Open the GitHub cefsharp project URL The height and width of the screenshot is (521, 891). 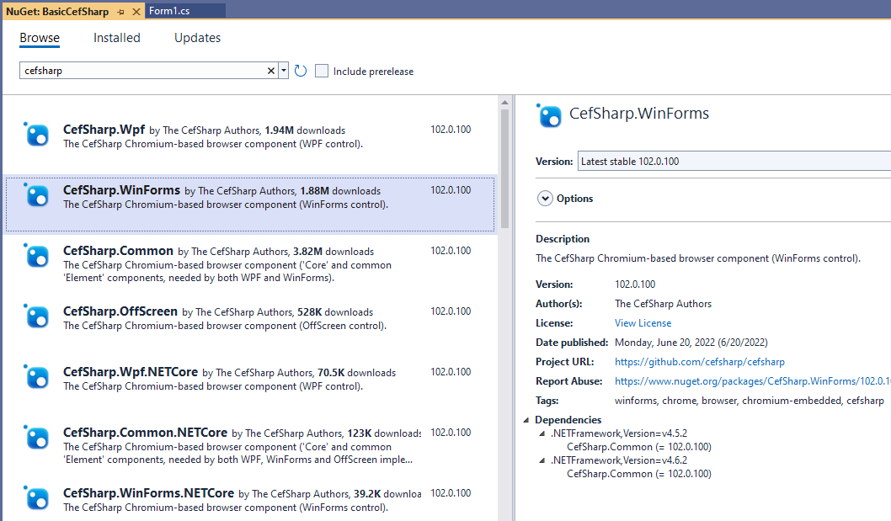coord(699,362)
